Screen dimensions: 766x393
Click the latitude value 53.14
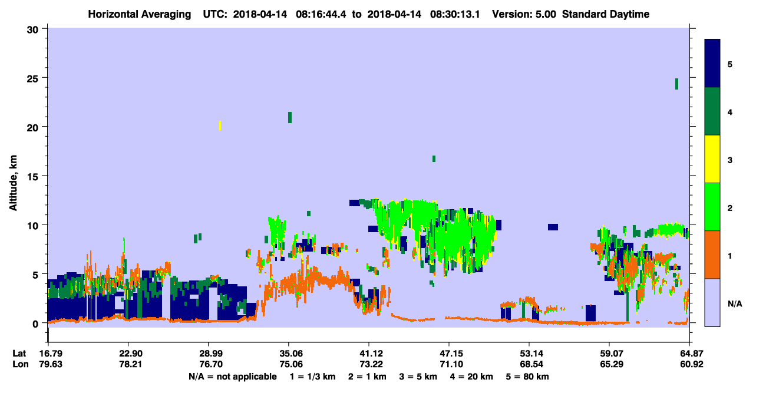point(529,354)
